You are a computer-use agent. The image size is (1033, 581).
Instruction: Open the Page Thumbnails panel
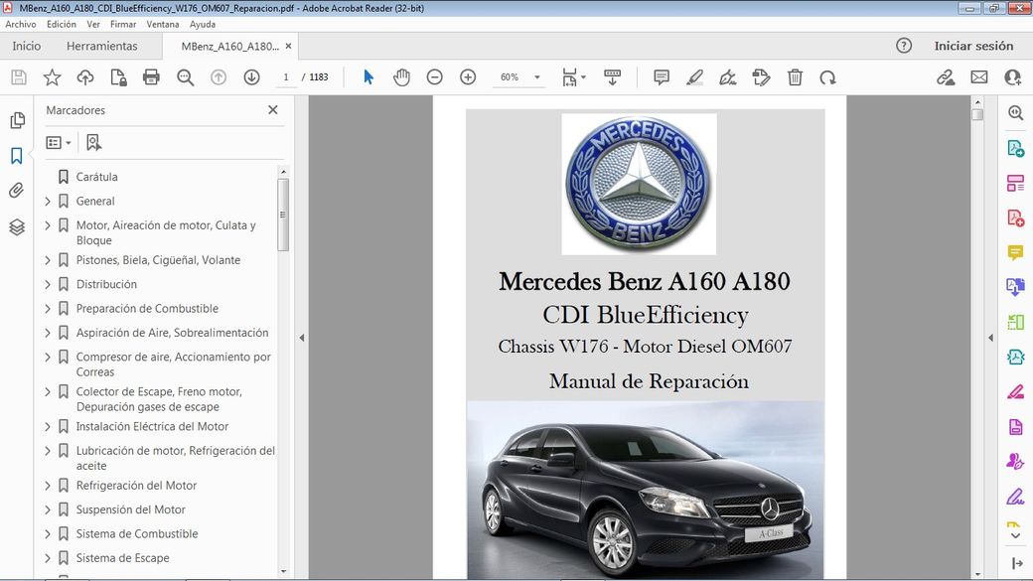(x=17, y=119)
